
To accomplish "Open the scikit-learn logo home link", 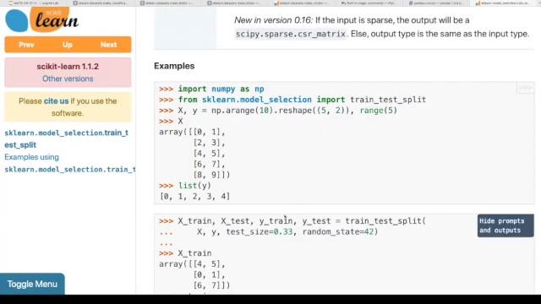I will point(42,19).
